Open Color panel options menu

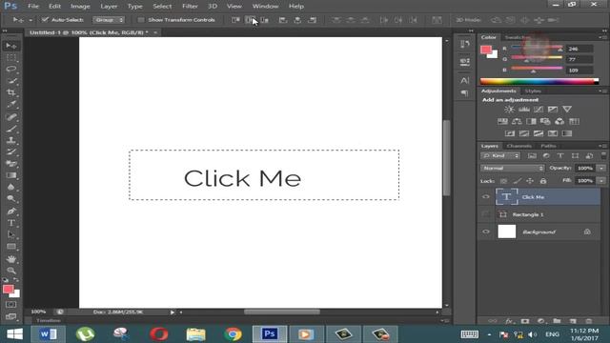point(602,37)
